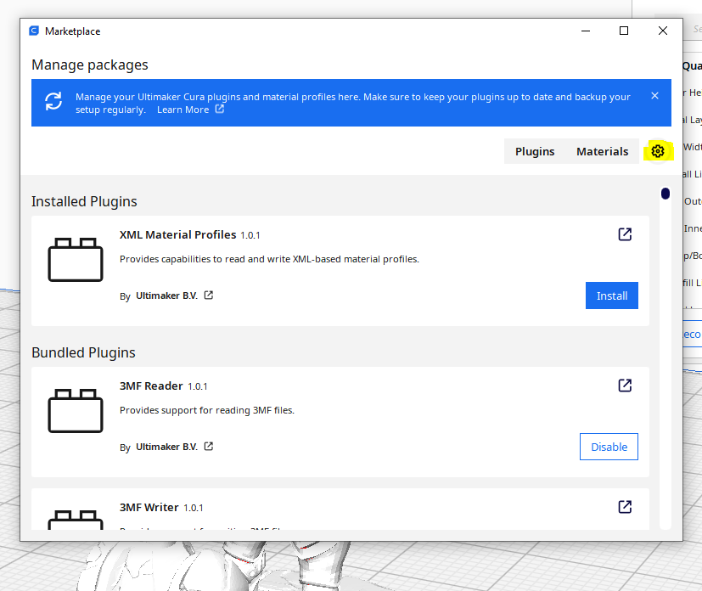
Task: Click the XML Material Profiles description text
Action: pyautogui.click(x=269, y=259)
